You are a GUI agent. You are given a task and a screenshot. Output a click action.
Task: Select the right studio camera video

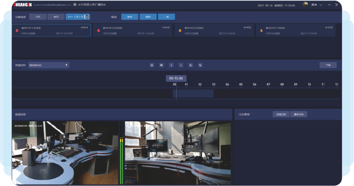[178, 153]
